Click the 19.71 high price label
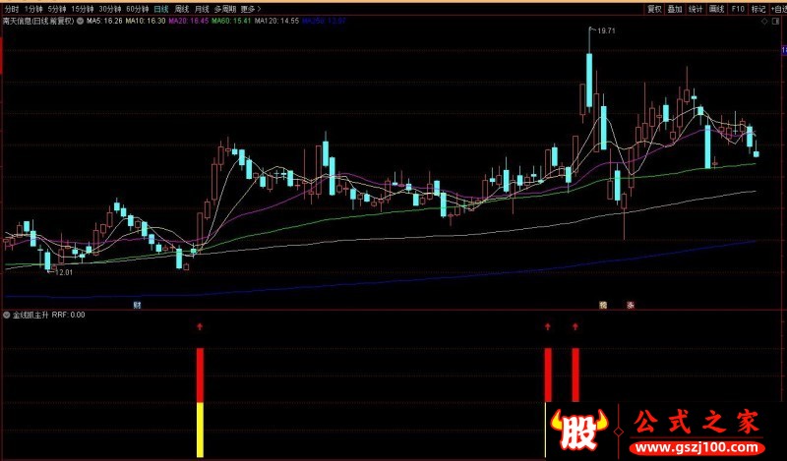 click(606, 30)
